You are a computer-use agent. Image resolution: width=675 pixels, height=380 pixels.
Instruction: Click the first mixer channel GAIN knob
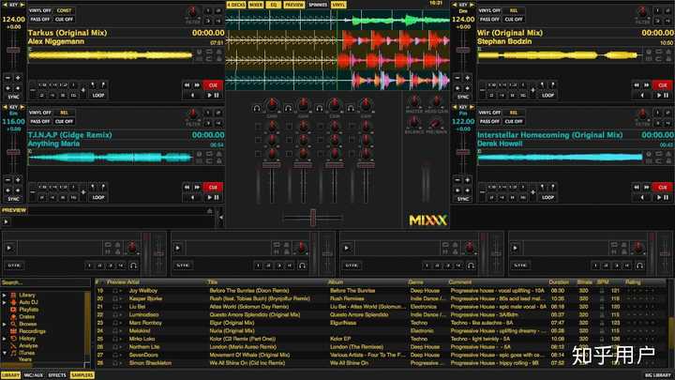click(x=272, y=105)
